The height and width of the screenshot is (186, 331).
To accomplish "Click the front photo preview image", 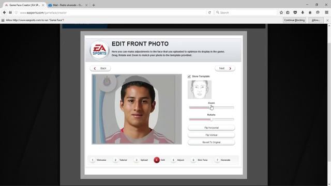I will [137, 109].
